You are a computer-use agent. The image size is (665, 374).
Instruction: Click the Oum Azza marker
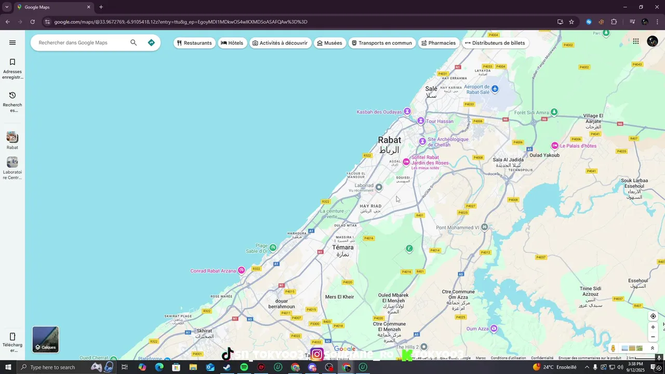point(494,328)
